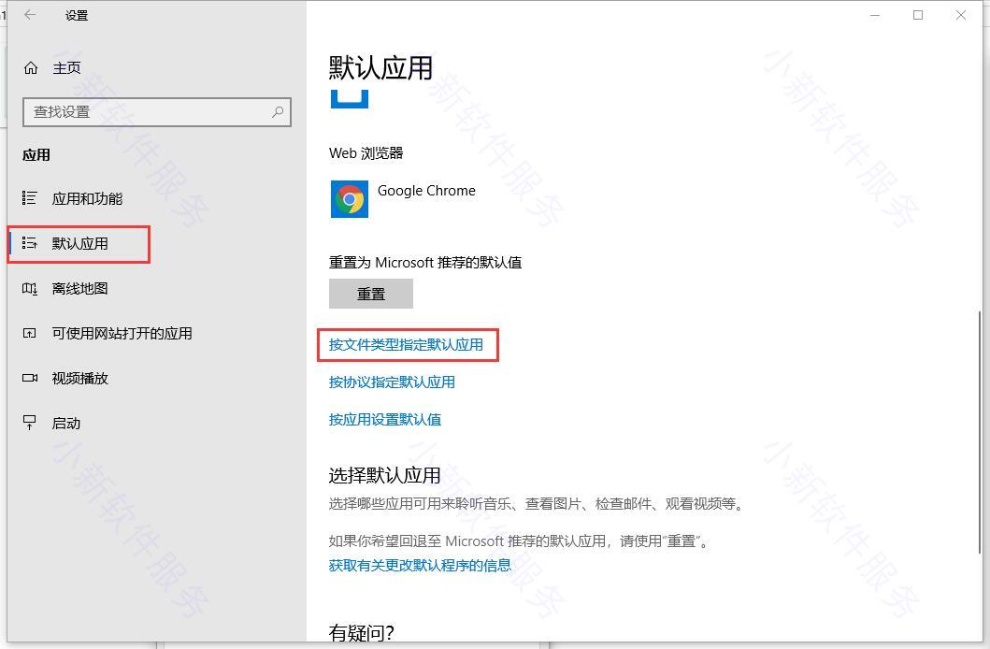The height and width of the screenshot is (649, 990).
Task: Click the Offline maps icon
Action: point(30,288)
